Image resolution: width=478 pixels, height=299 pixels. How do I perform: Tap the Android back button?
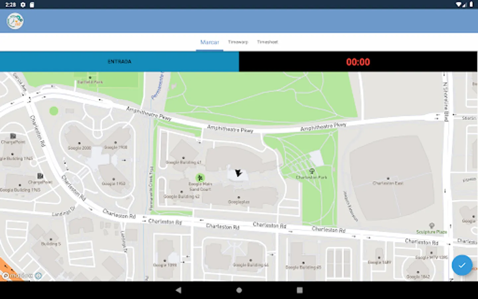coord(178,290)
